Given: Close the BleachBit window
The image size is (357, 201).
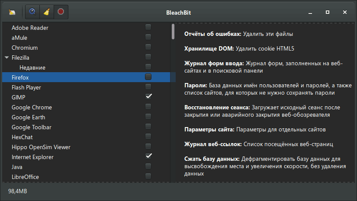Looking at the screenshot, I should pyautogui.click(x=345, y=12).
